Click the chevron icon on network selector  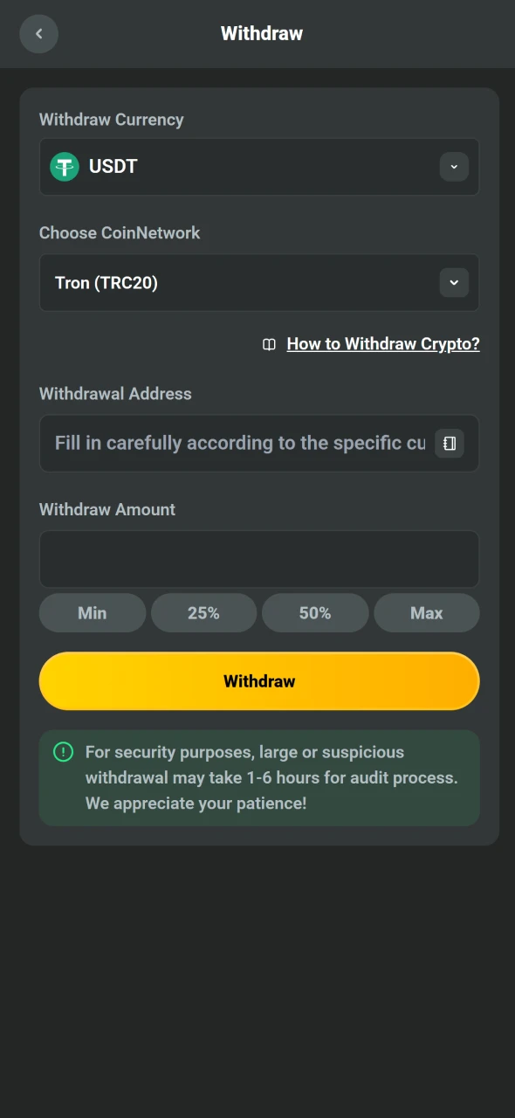point(454,282)
